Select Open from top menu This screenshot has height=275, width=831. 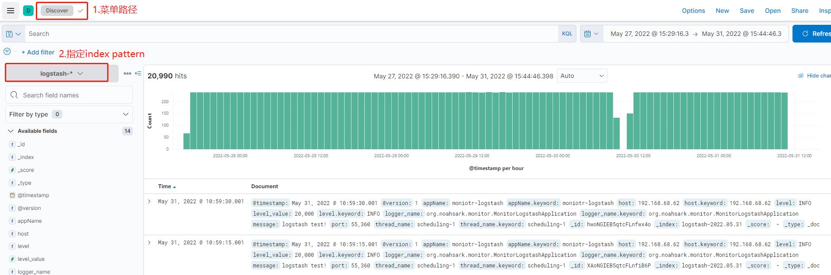[773, 11]
